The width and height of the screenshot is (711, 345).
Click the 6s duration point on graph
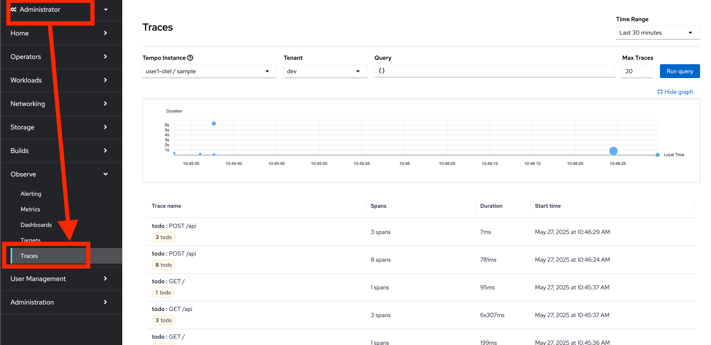214,123
